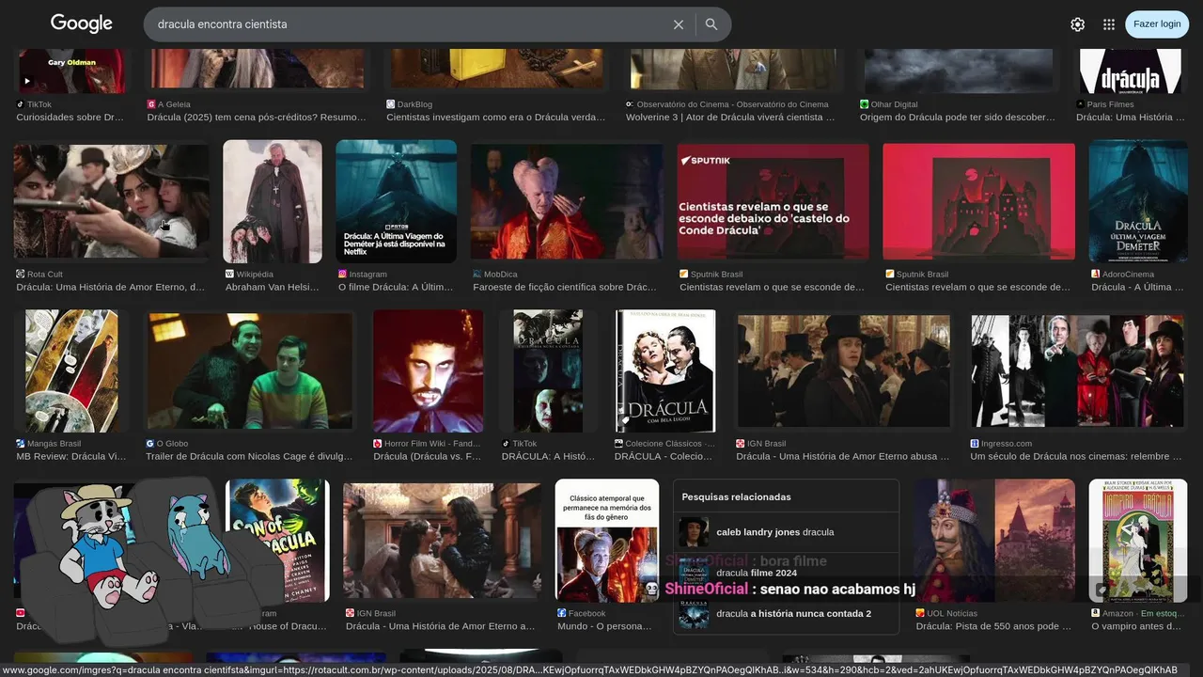Open the O Globo Nicolas Cage trailer image
The width and height of the screenshot is (1203, 677).
point(249,371)
